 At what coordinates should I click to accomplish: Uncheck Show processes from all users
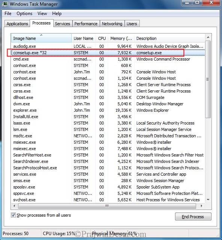coord(13,215)
